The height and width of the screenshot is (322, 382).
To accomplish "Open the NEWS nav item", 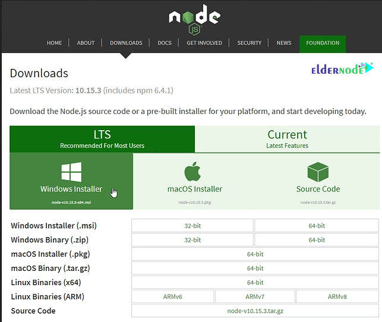I will pos(284,43).
